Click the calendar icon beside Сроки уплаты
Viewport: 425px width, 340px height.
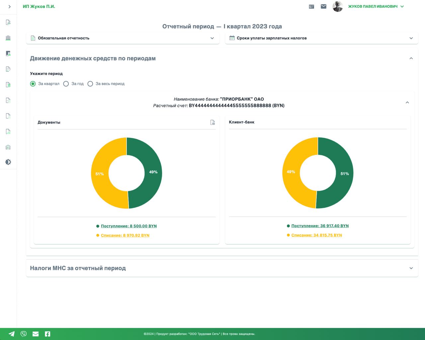pos(232,38)
